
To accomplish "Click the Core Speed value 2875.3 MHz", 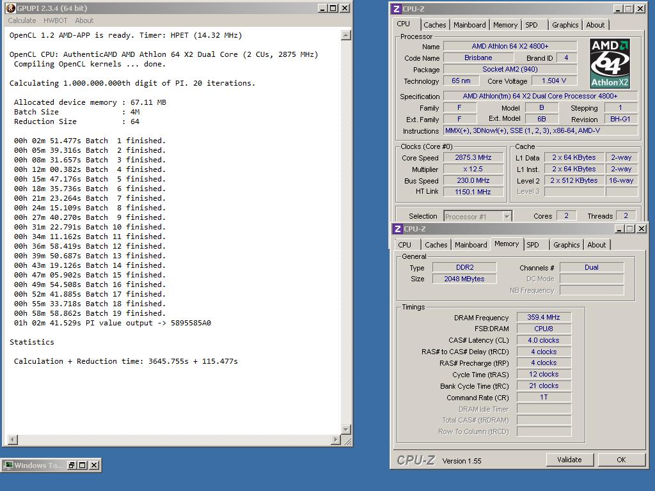I will (473, 157).
